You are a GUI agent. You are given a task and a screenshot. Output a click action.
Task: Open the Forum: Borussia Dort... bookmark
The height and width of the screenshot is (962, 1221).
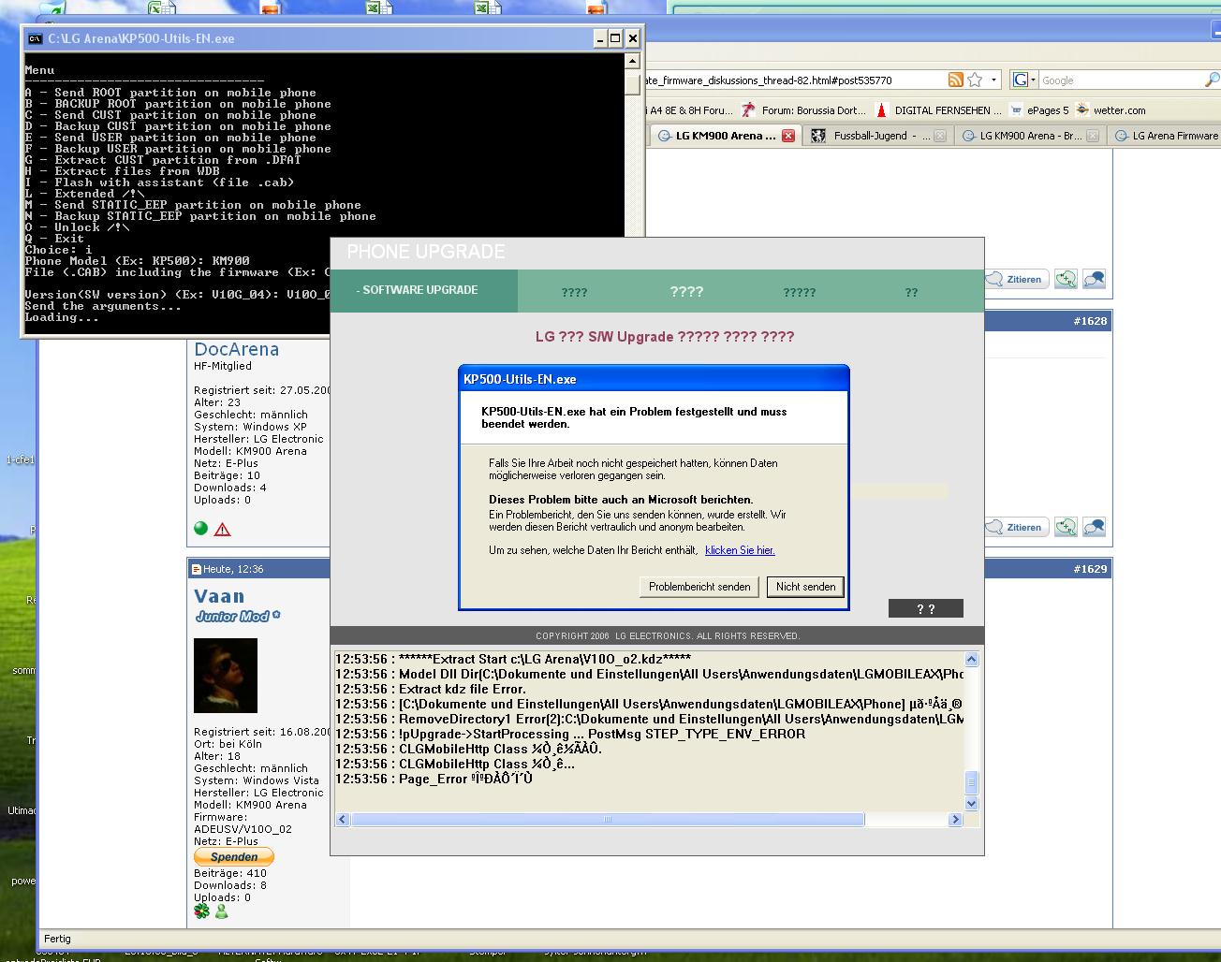[x=803, y=110]
